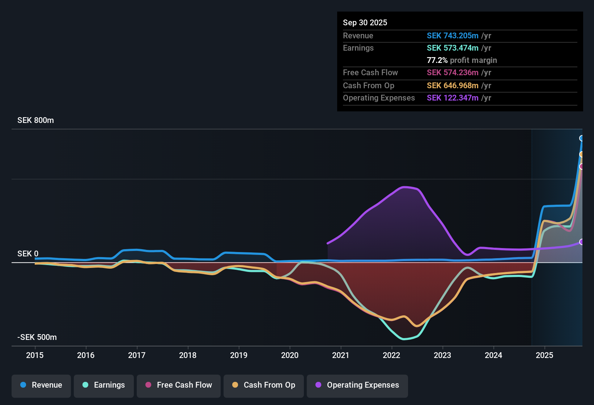
Task: Expand the Cash From Op legend item
Action: [x=263, y=385]
